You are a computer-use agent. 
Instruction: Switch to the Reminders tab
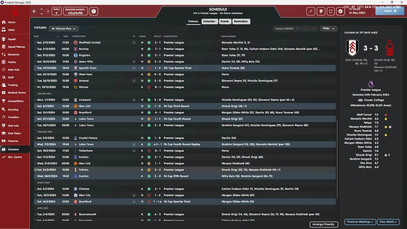(x=241, y=21)
